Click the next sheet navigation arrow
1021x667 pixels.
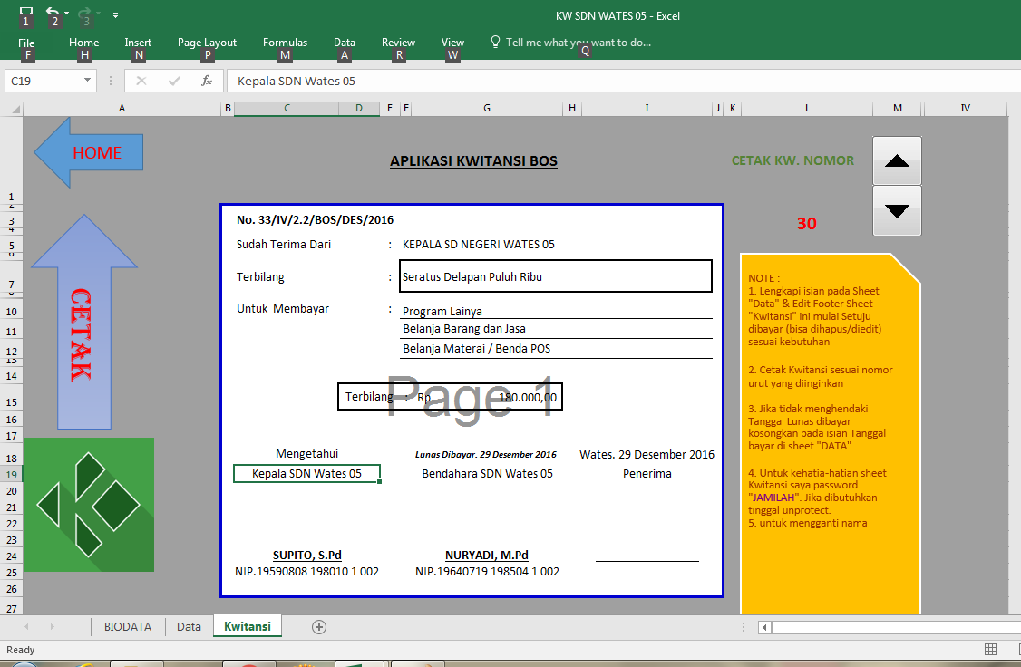52,626
